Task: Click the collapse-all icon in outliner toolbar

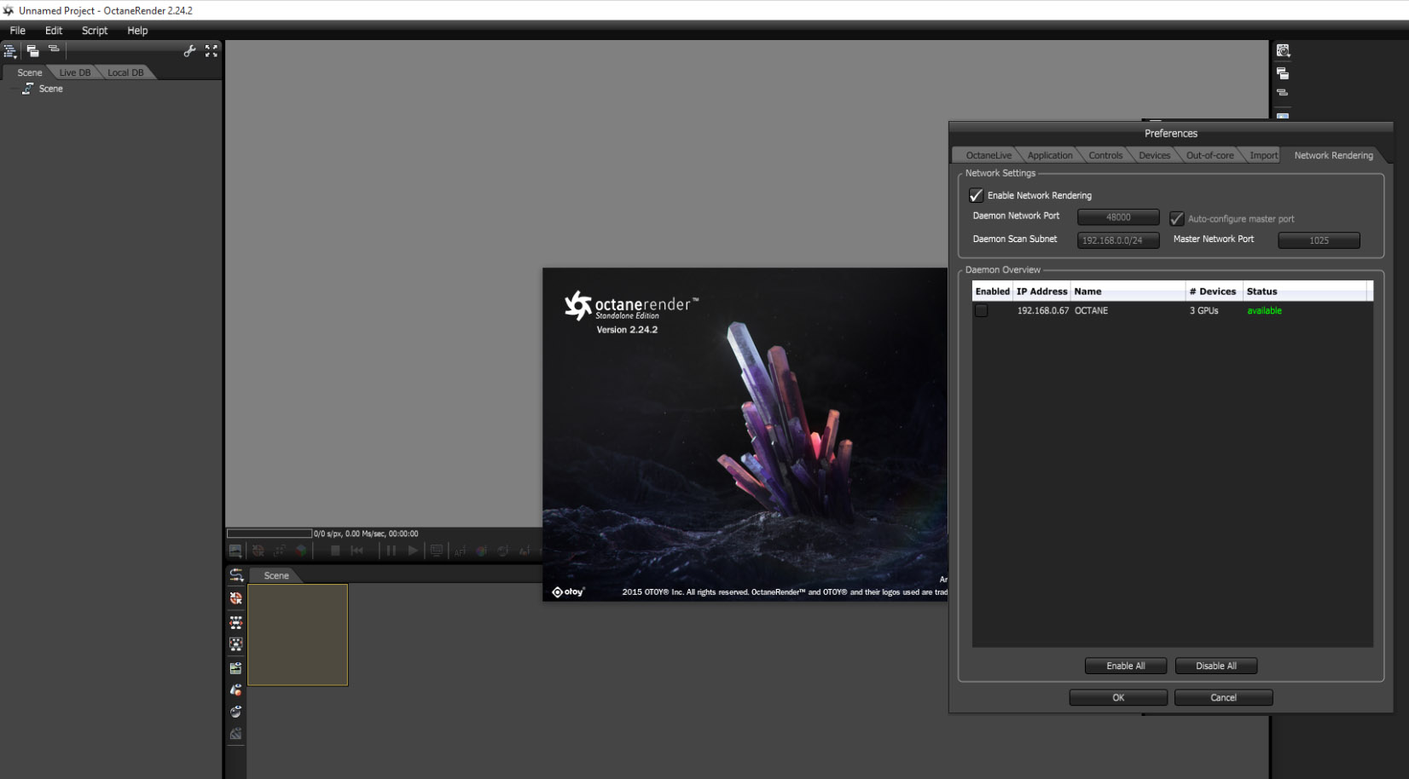Action: coord(54,49)
